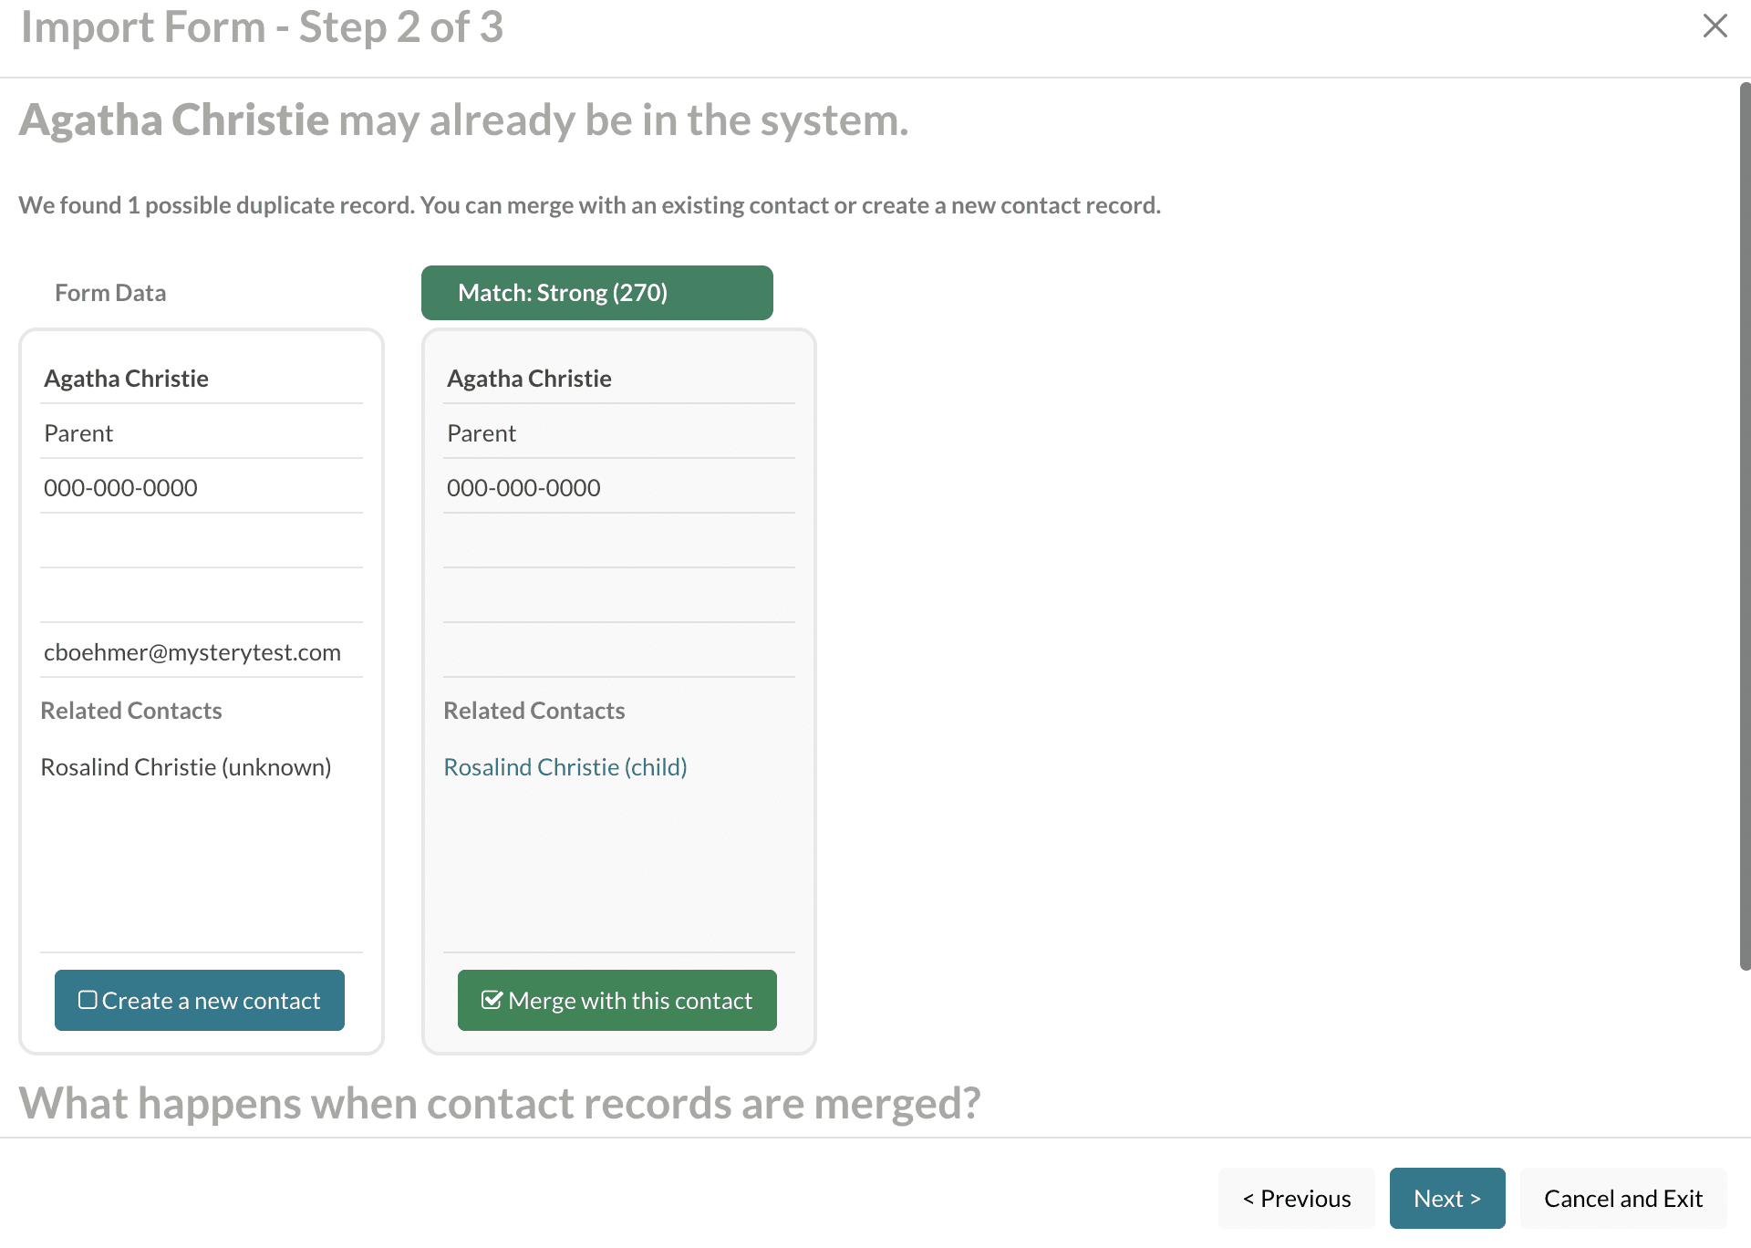Click phone 000-000-0000 in Form Data card
Screen dimensions: 1751x1248
click(x=120, y=488)
